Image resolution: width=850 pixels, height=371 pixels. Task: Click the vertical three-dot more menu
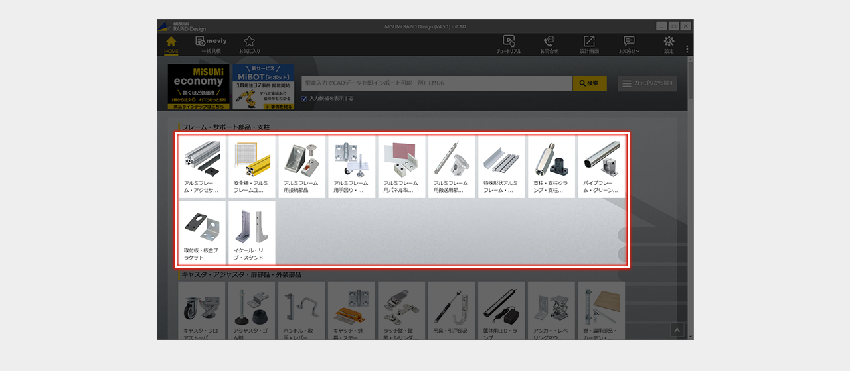coord(687,49)
